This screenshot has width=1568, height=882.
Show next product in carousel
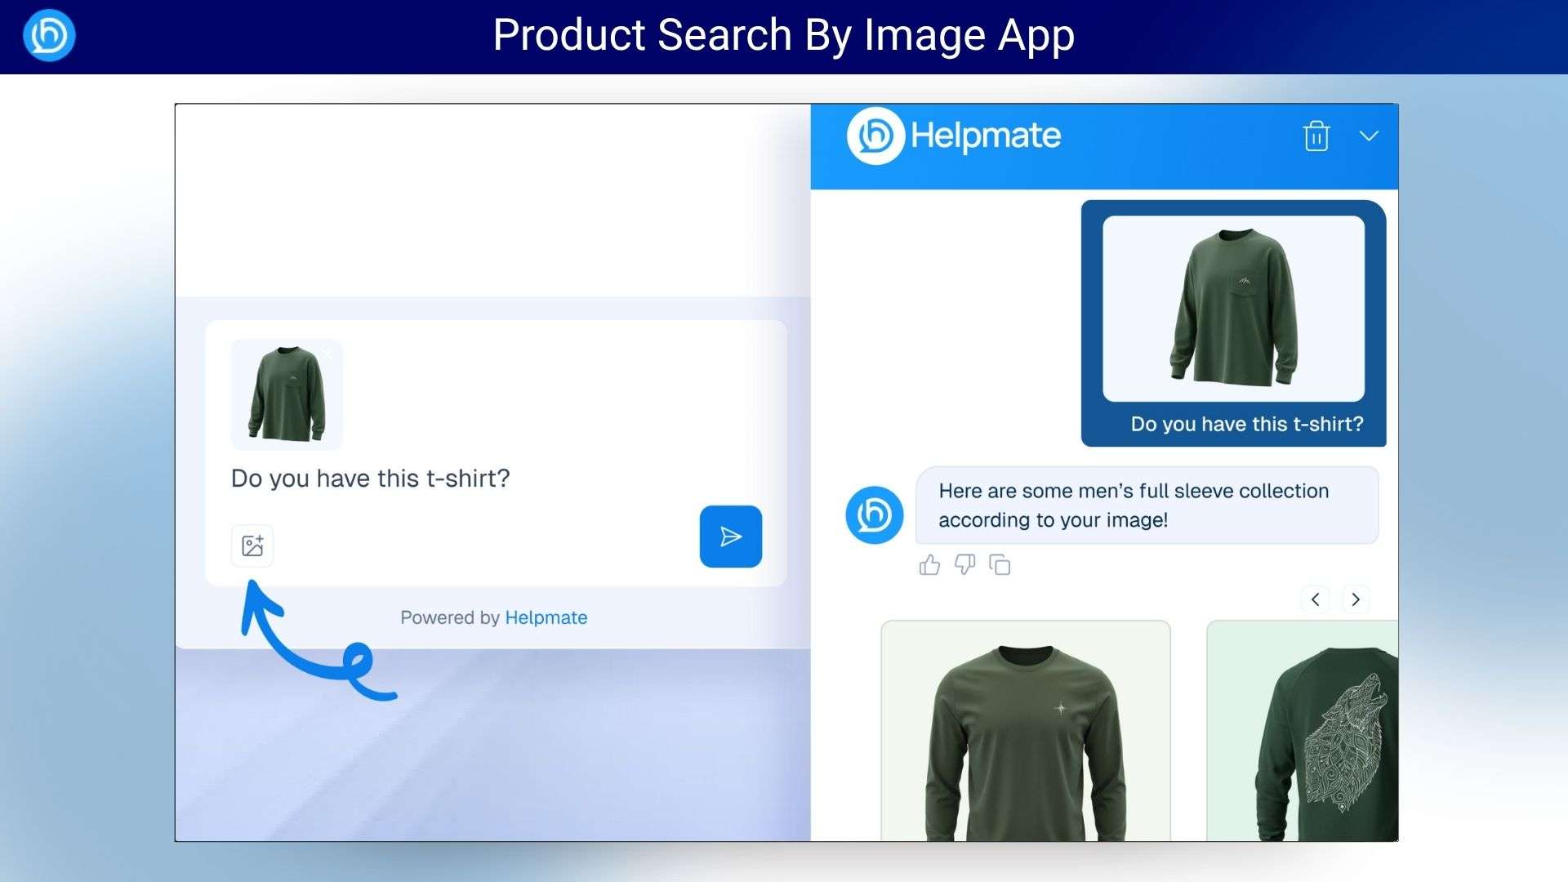[1356, 599]
